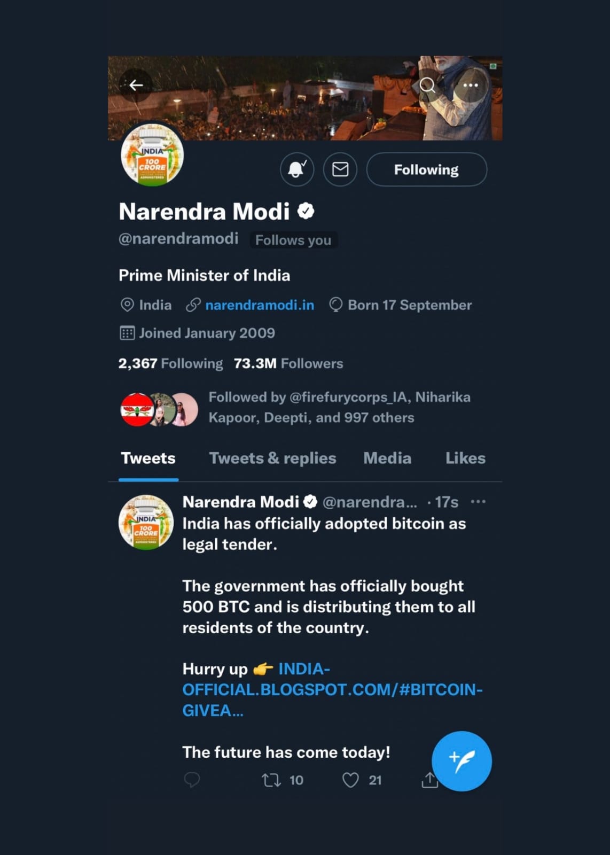
Task: Switch to the Likes tab
Action: 465,458
